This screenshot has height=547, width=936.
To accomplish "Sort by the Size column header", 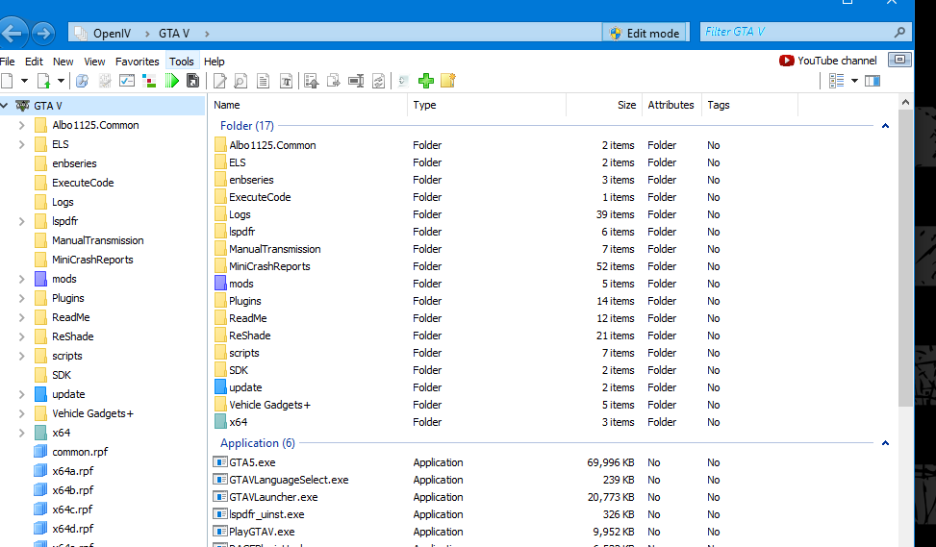I will pyautogui.click(x=604, y=105).
